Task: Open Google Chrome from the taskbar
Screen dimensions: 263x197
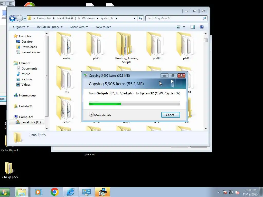Action: [55, 192]
